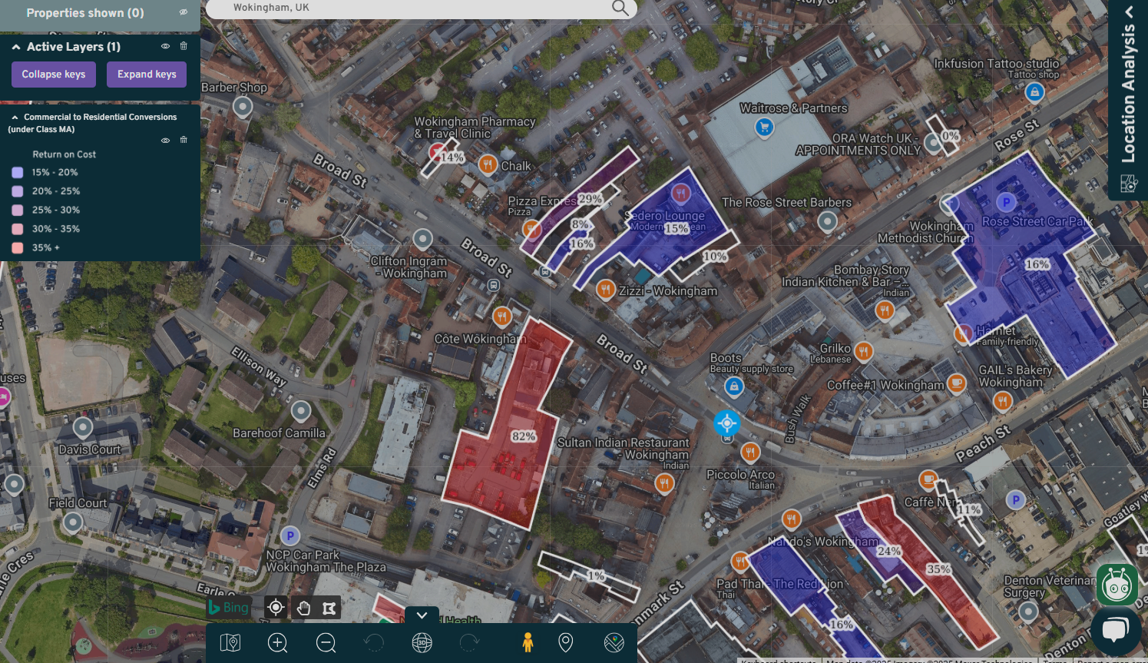Activate the yellow street view pegman
Screen dimensions: 1148x663
[528, 642]
